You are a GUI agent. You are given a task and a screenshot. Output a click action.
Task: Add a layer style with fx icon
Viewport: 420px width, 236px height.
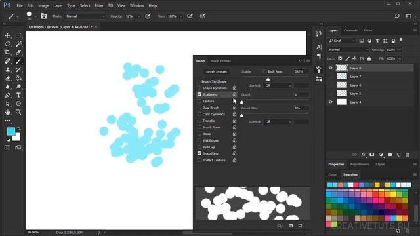(x=363, y=155)
